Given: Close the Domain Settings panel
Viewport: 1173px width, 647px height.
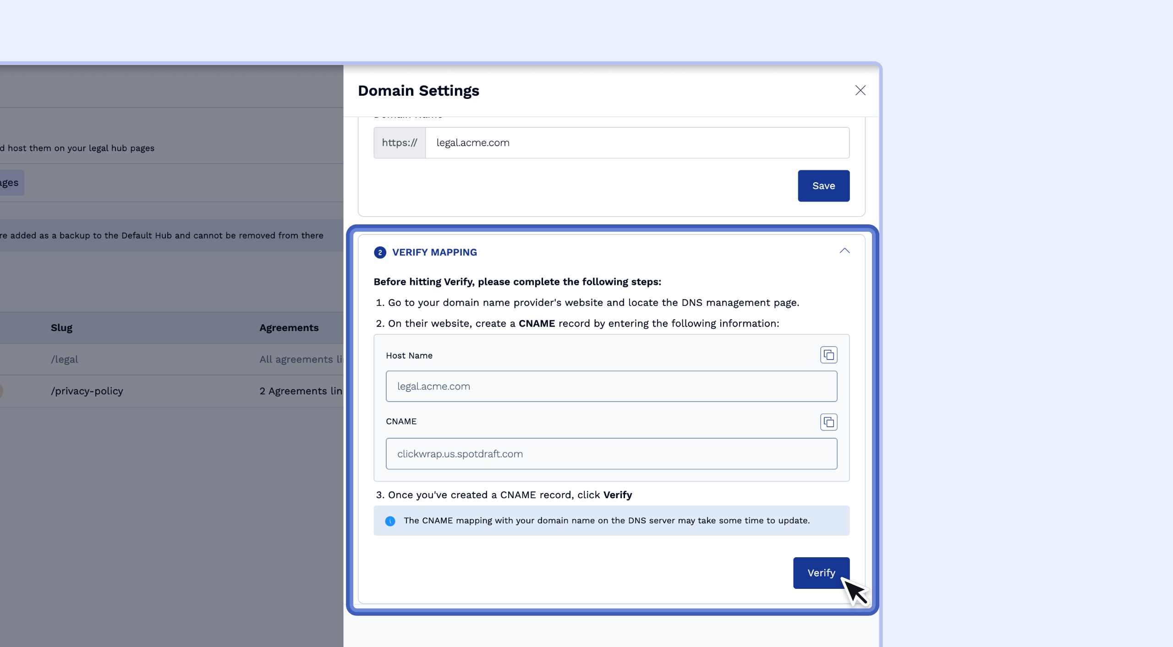Looking at the screenshot, I should tap(860, 90).
